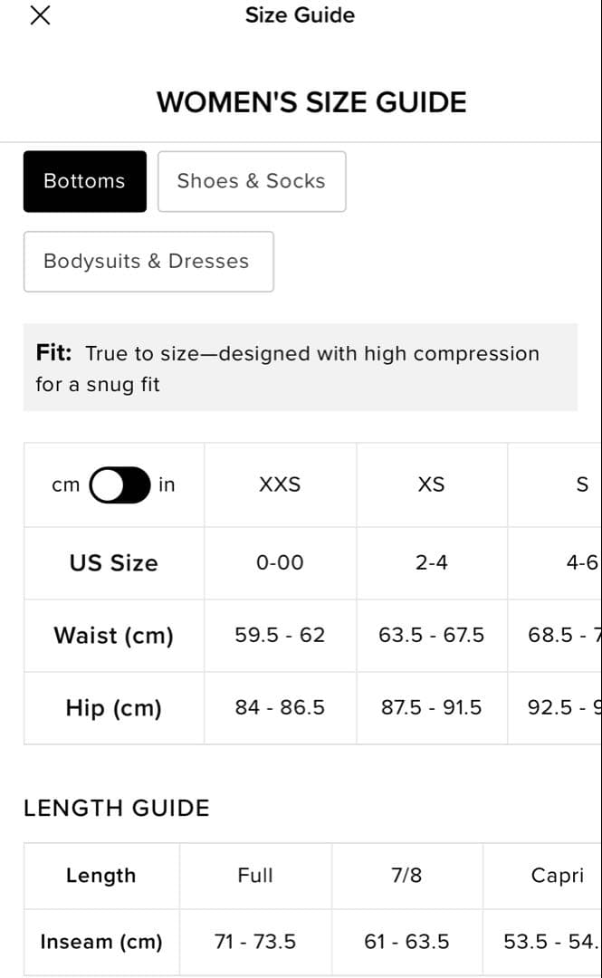The height and width of the screenshot is (978, 602).
Task: Click the Fit description banner
Action: (x=300, y=369)
